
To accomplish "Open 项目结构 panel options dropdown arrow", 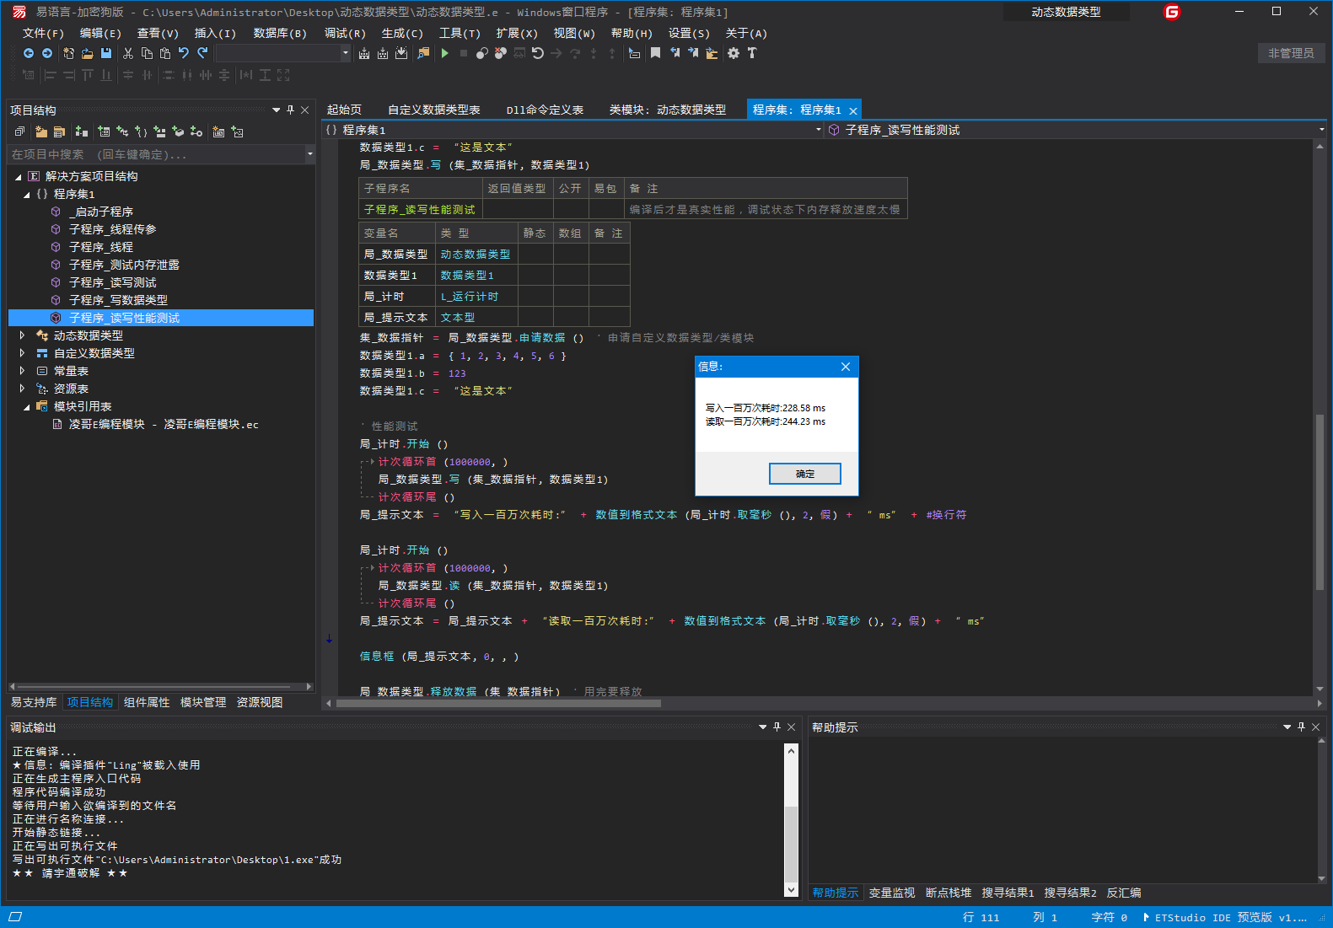I will (277, 110).
